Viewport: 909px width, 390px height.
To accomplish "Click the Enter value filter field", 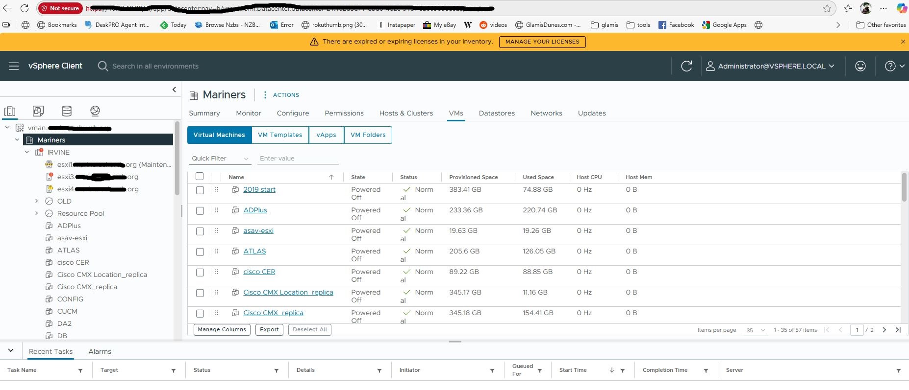I will pos(298,159).
